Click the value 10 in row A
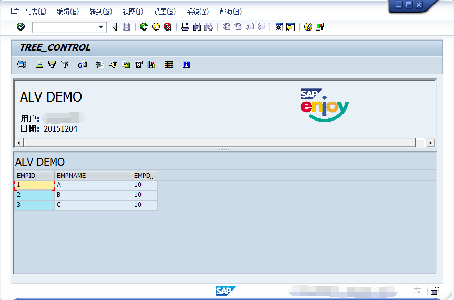Image resolution: width=454 pixels, height=300 pixels. pos(145,185)
